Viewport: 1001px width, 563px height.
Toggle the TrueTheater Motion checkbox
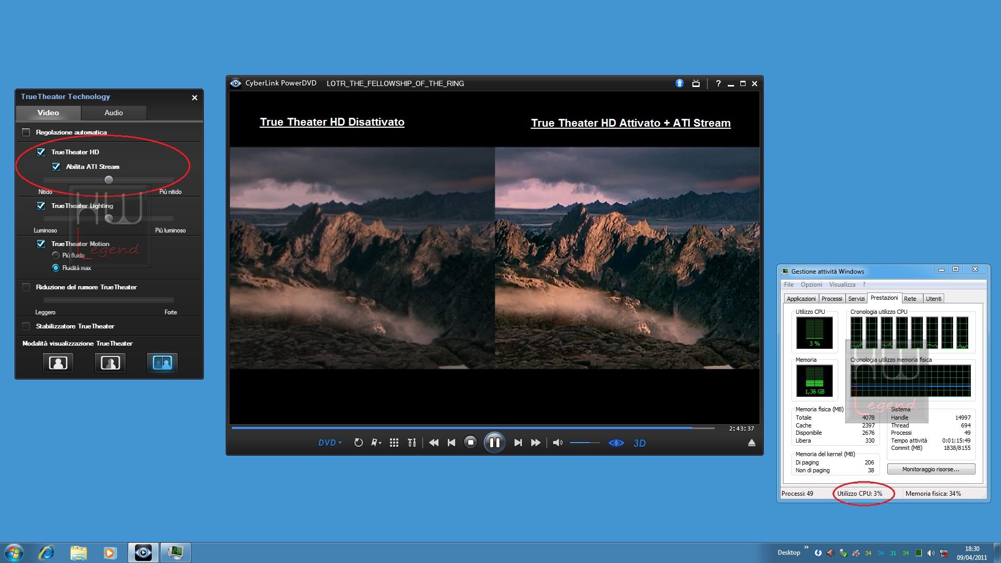tap(41, 244)
